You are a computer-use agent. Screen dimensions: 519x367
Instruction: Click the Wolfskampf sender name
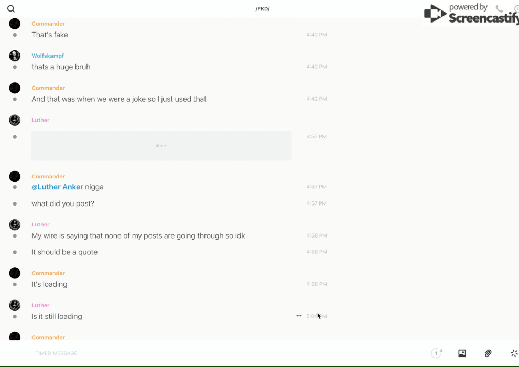point(48,56)
